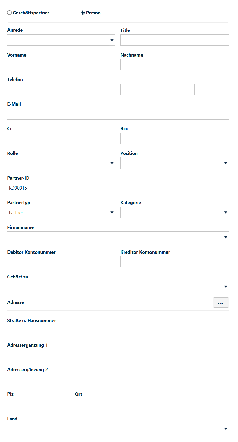Viewport: 238px width, 442px height.
Task: Focus the Vorname text field
Action: pos(61,65)
